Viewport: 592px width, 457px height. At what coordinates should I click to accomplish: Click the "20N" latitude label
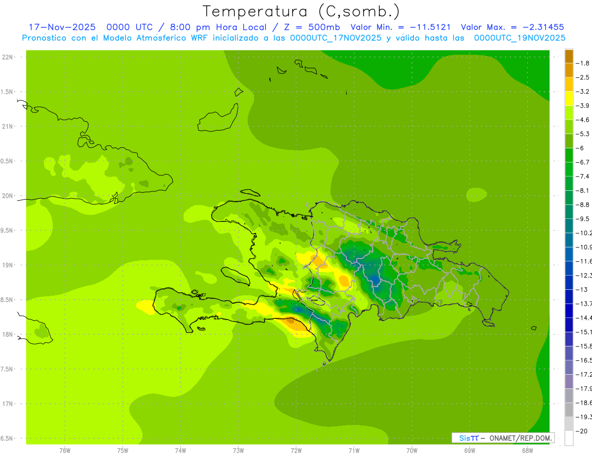tap(7, 196)
